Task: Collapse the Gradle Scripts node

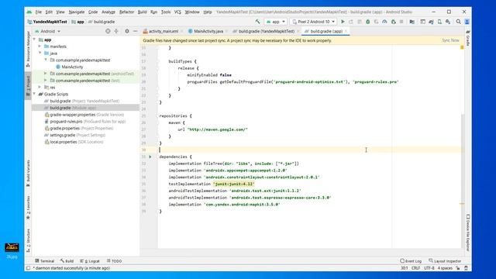Action: pyautogui.click(x=34, y=94)
